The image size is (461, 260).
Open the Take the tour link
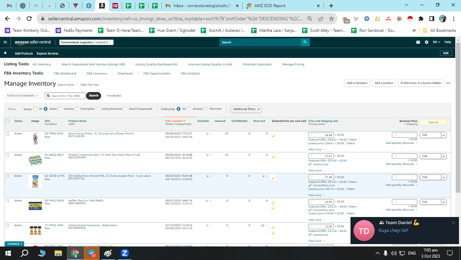[x=89, y=85]
